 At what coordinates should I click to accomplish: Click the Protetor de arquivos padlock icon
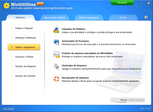click(57, 54)
